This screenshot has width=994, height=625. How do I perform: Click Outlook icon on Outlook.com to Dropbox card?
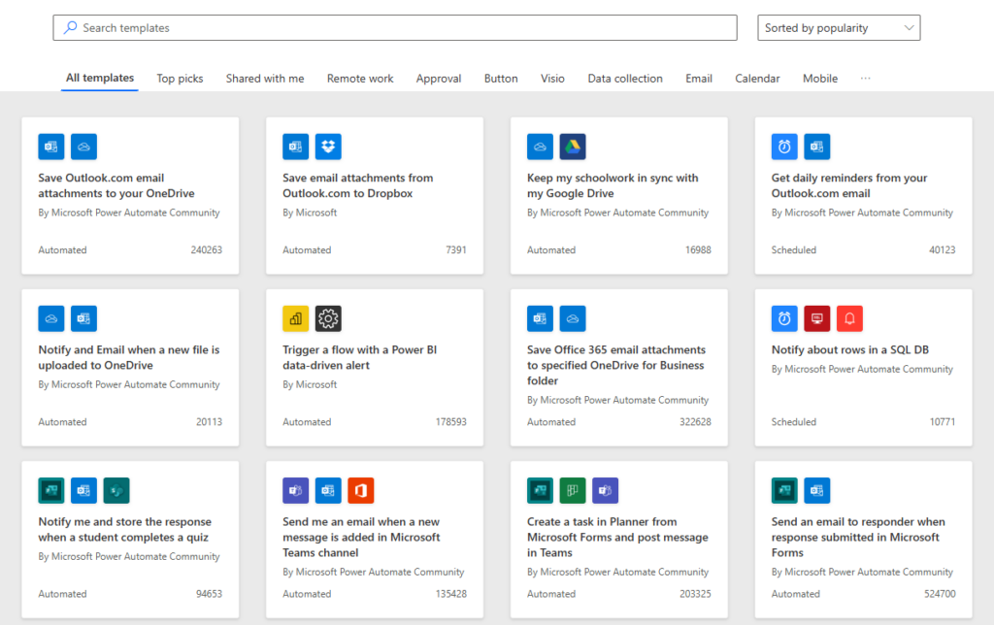[295, 147]
